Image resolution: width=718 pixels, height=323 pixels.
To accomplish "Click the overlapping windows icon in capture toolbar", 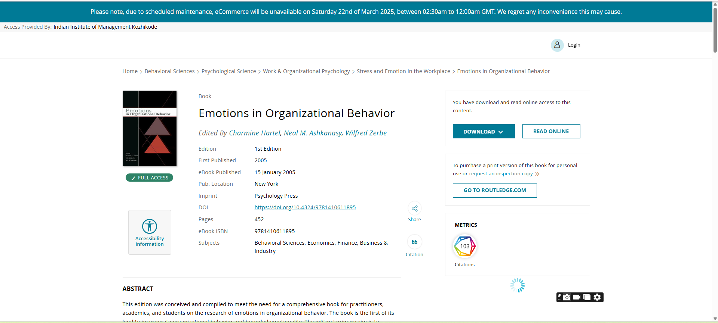I will coord(587,297).
